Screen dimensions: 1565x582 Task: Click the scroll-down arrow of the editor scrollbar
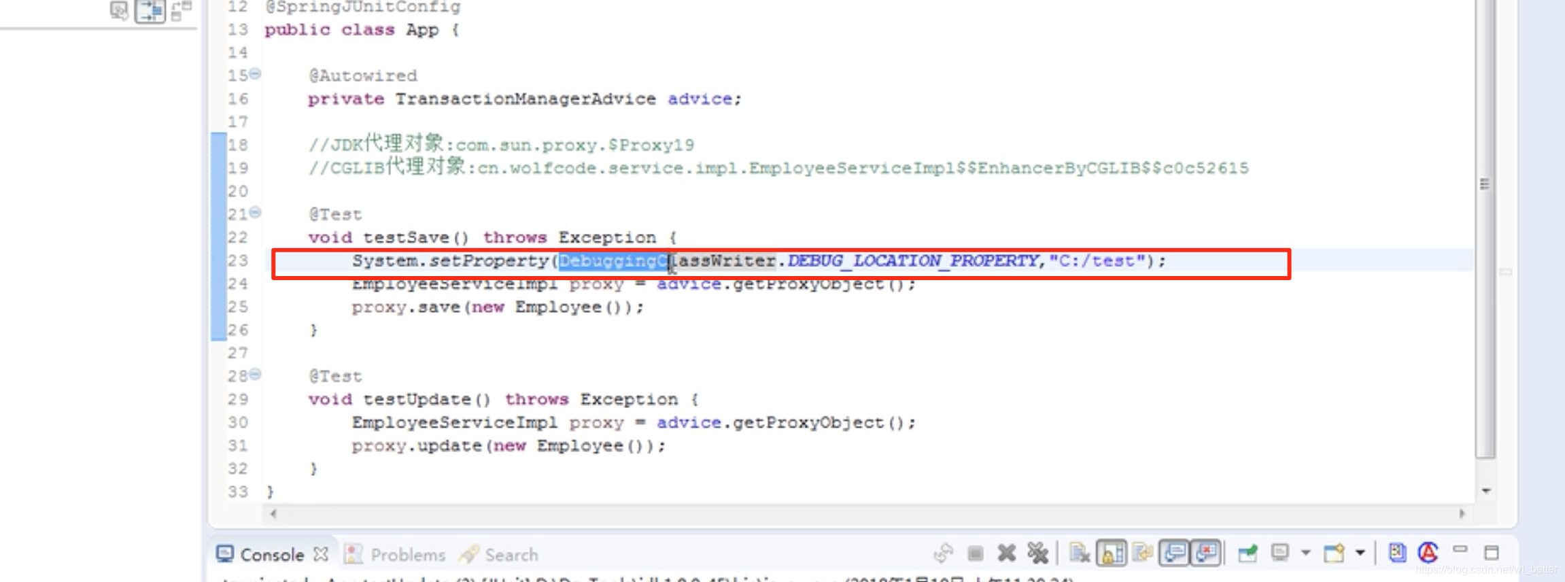click(1486, 491)
